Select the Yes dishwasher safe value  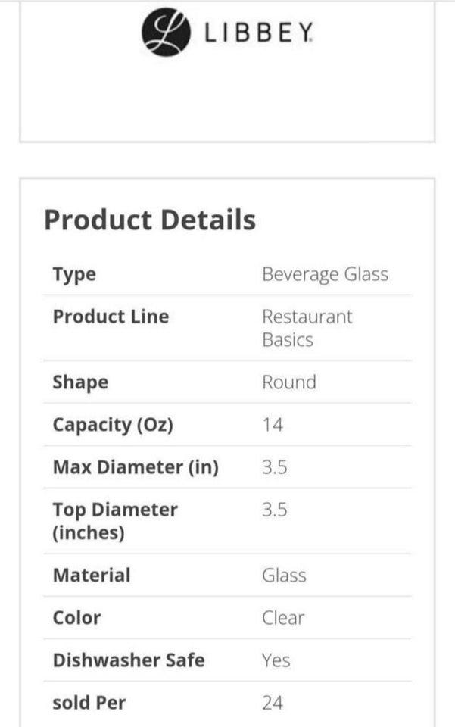[276, 660]
